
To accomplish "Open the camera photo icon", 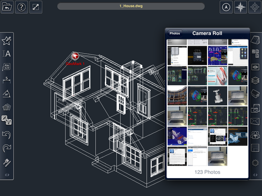I will [255, 108].
